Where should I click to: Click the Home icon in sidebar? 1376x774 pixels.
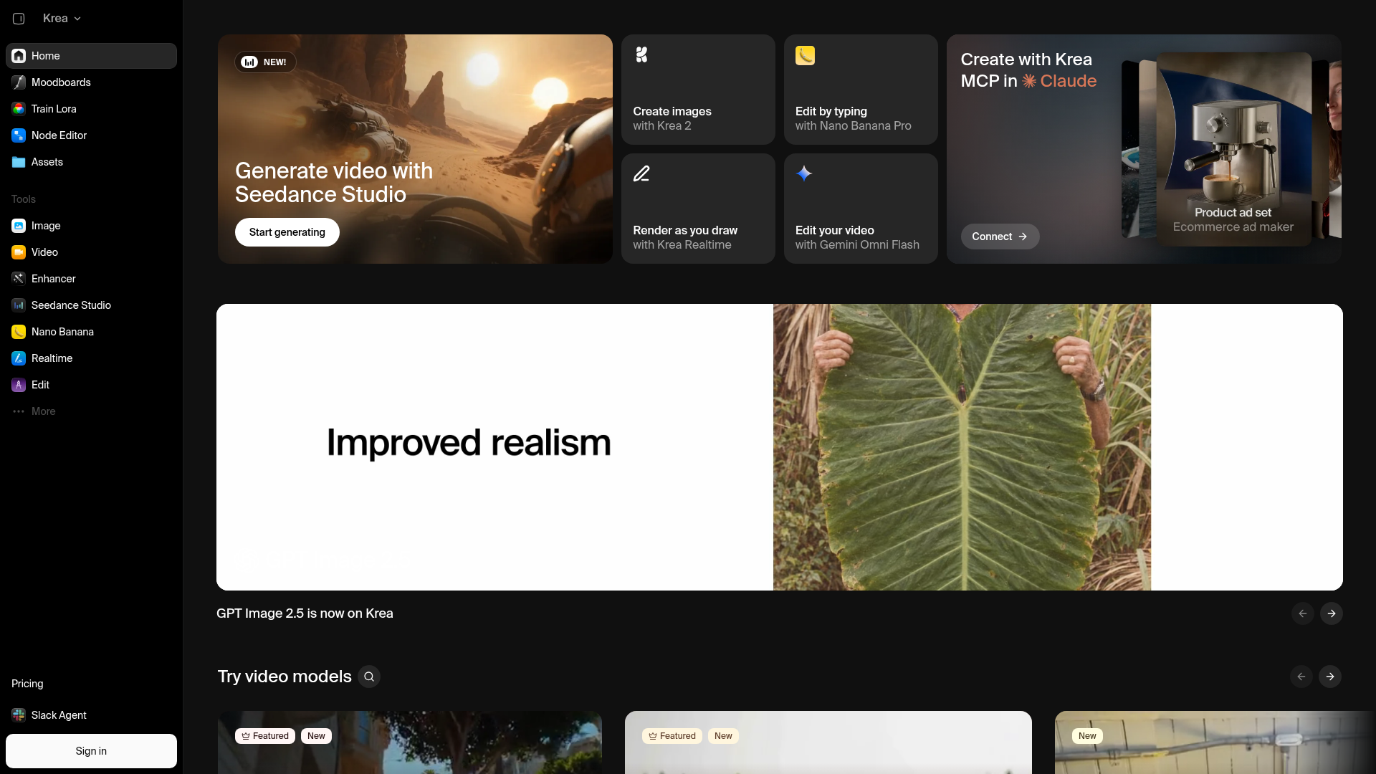pos(19,56)
